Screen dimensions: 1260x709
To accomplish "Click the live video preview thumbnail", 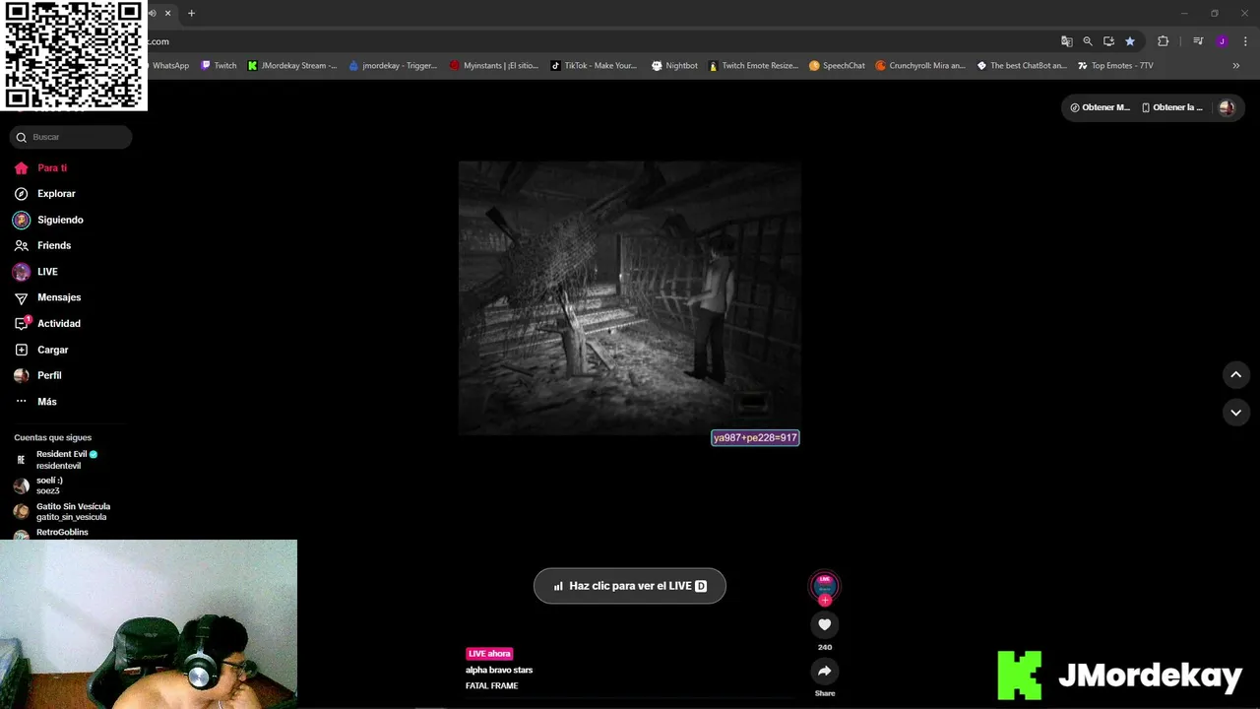I will (629, 298).
